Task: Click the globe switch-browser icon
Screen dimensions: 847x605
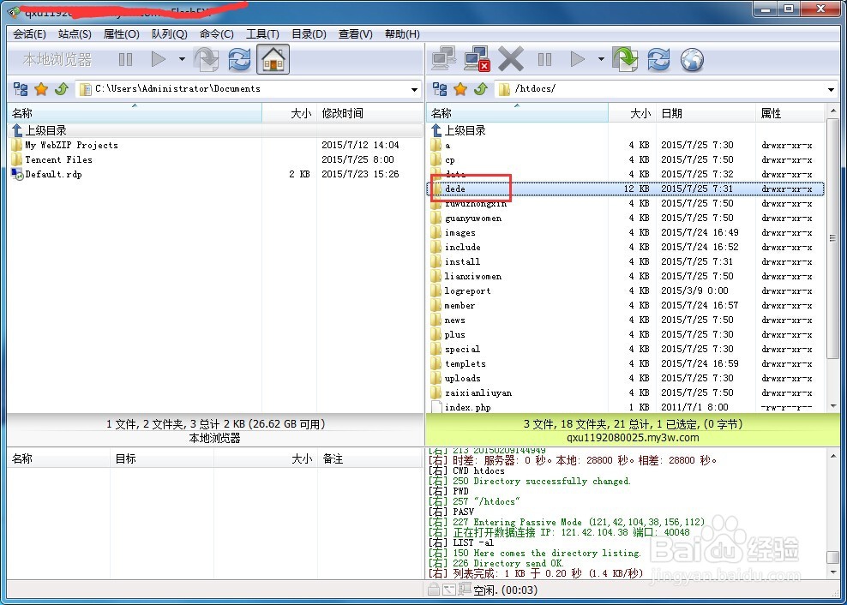Action: click(x=692, y=59)
